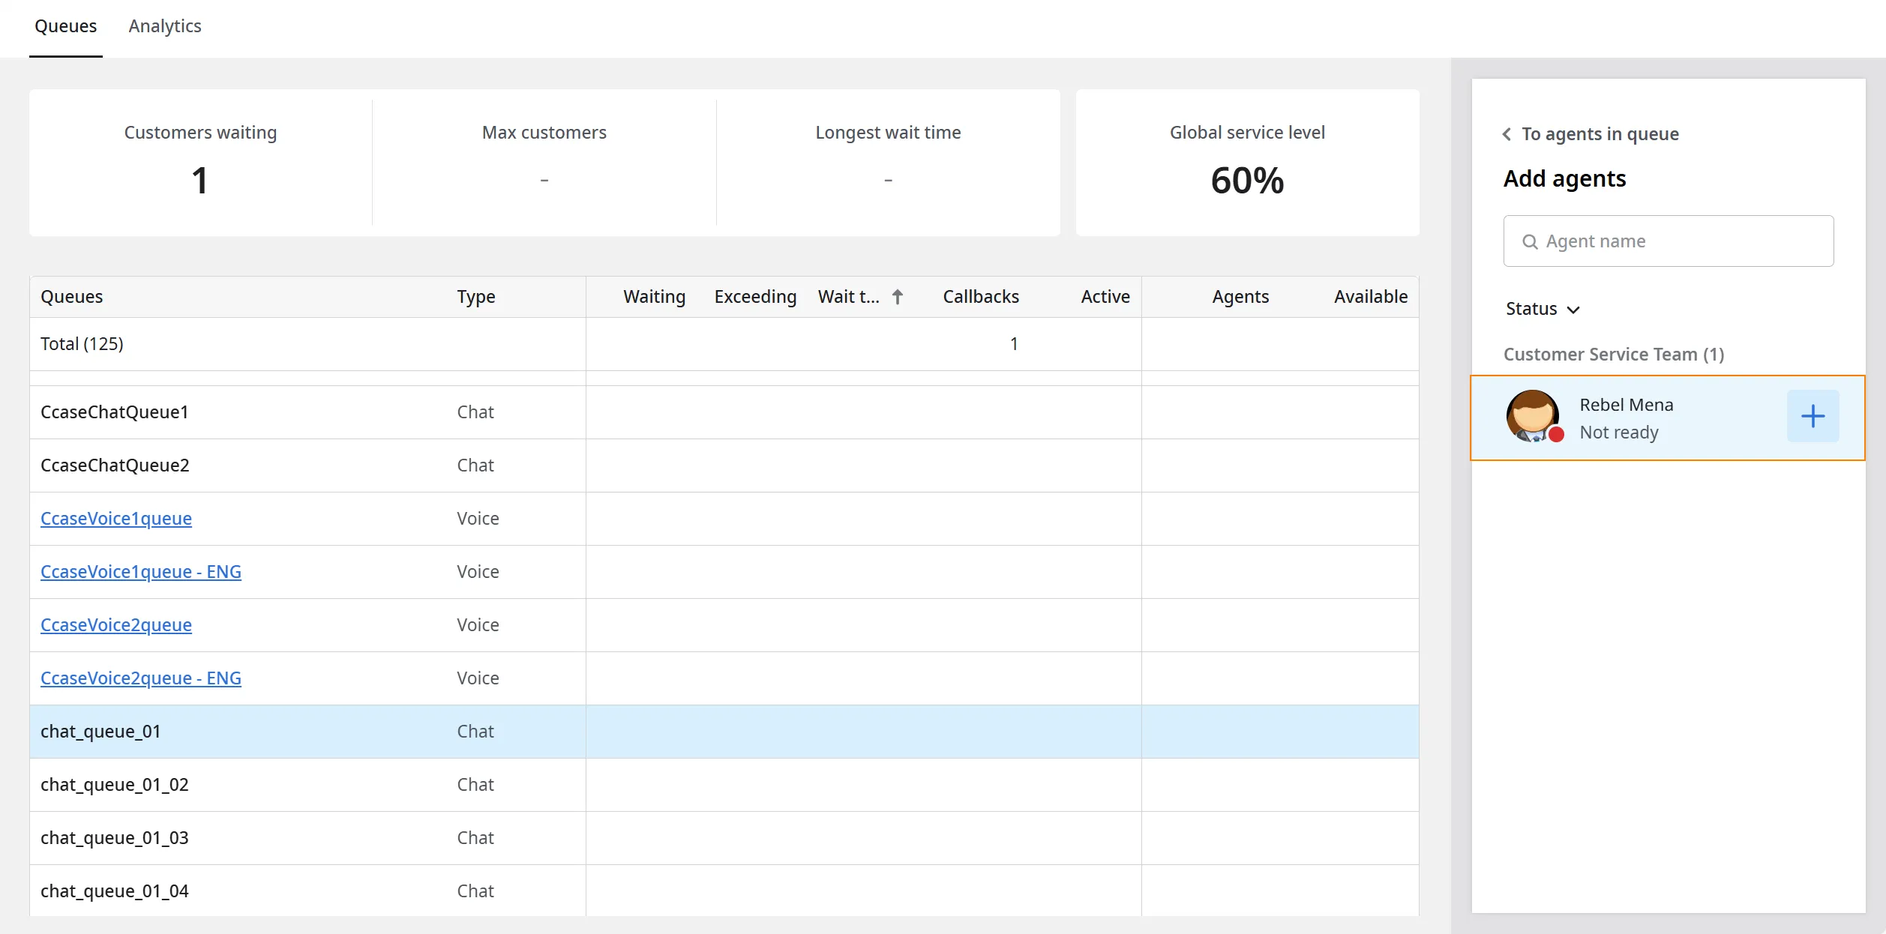Click the Total (125) row
Viewport: 1886px width, 934px height.
coord(724,344)
